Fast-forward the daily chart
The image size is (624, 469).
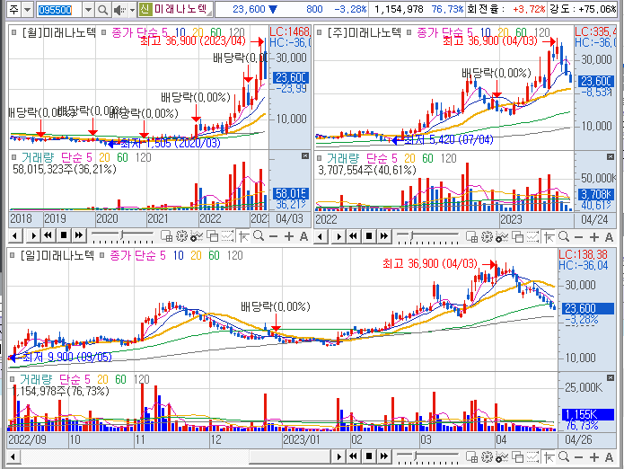[x=384, y=456]
